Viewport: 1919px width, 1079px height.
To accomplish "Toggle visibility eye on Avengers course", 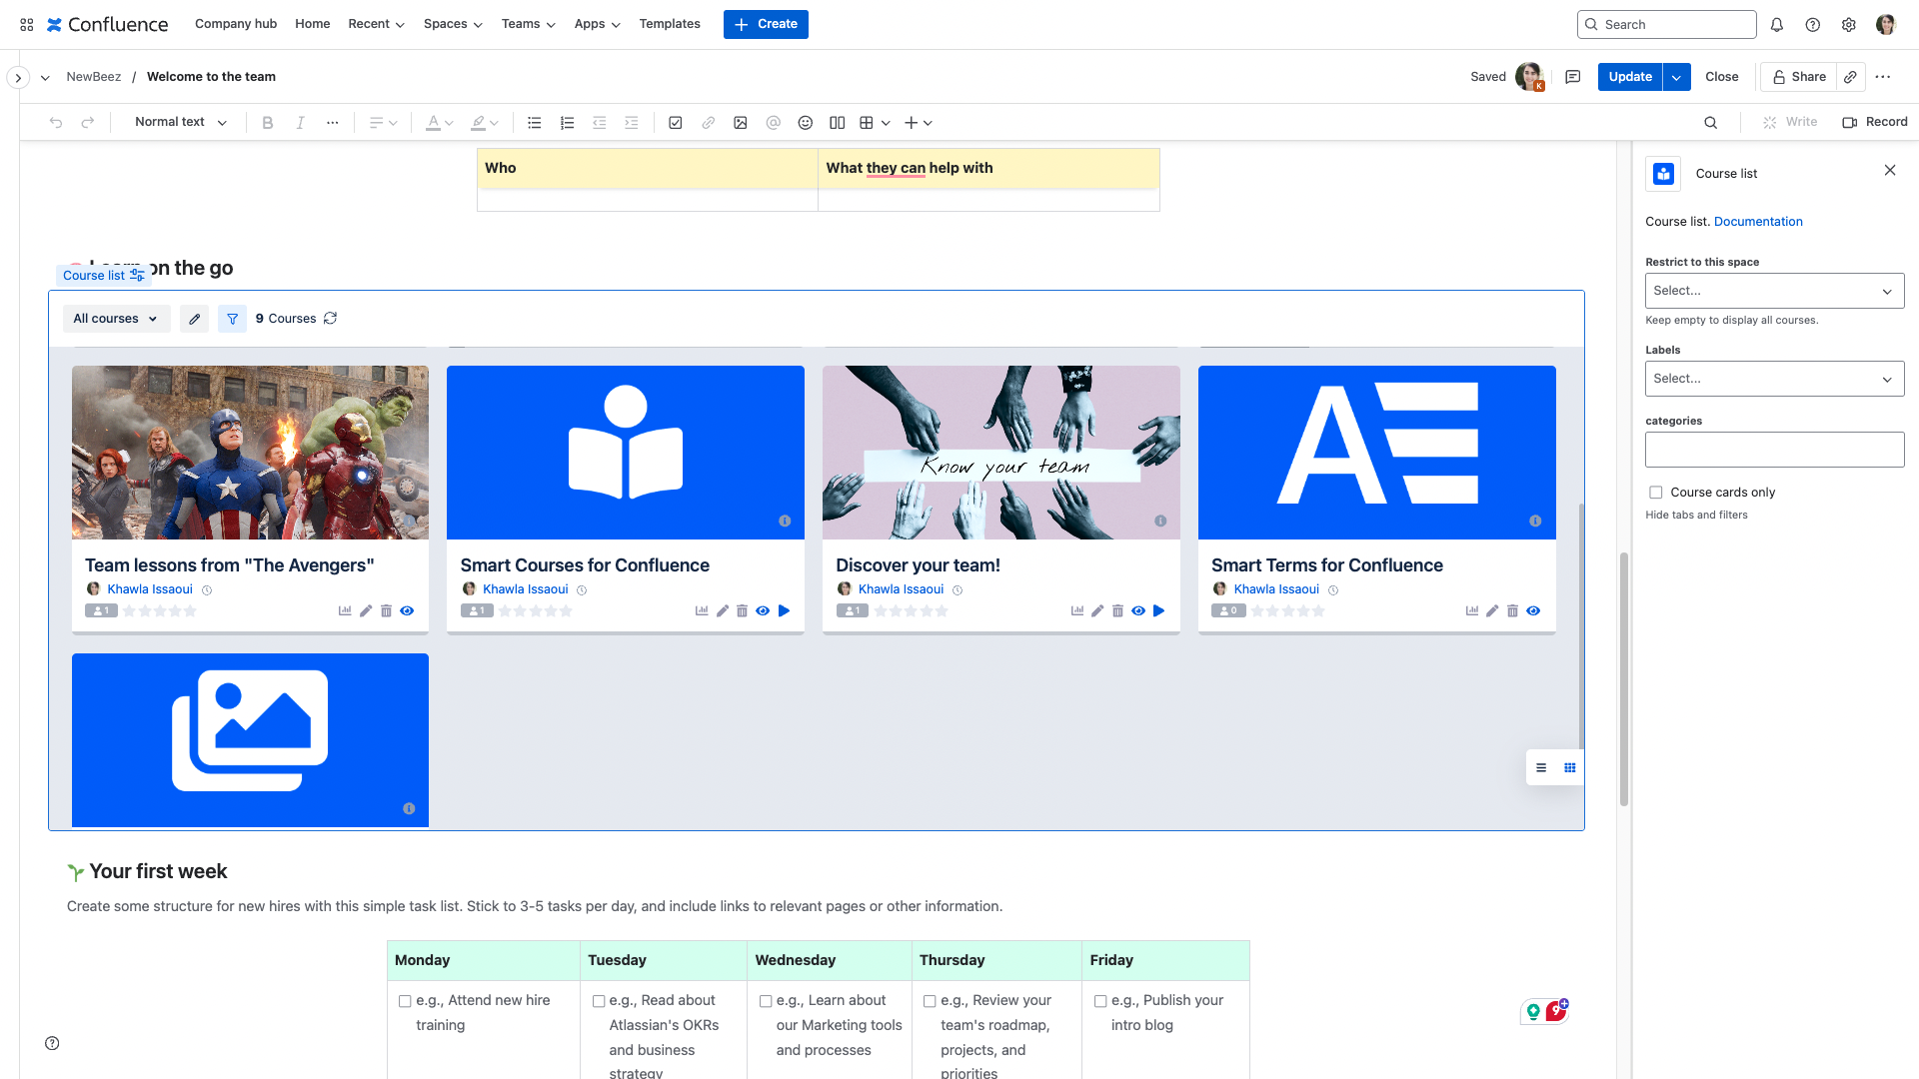I will pyautogui.click(x=407, y=611).
